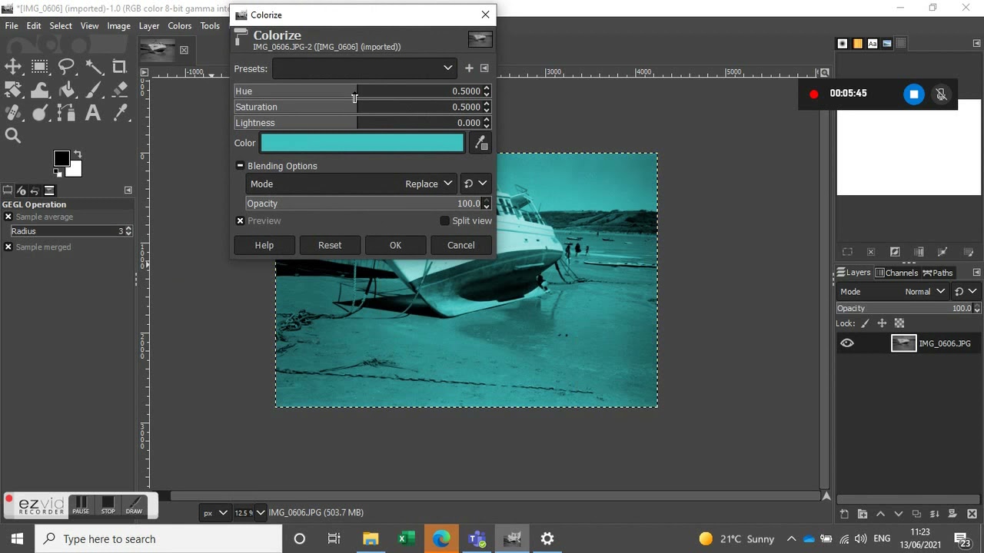Switch to the Paths tab
Image resolution: width=984 pixels, height=553 pixels.
tap(937, 273)
